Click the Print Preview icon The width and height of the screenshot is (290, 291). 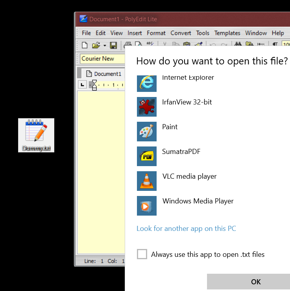pyautogui.click(x=139, y=44)
